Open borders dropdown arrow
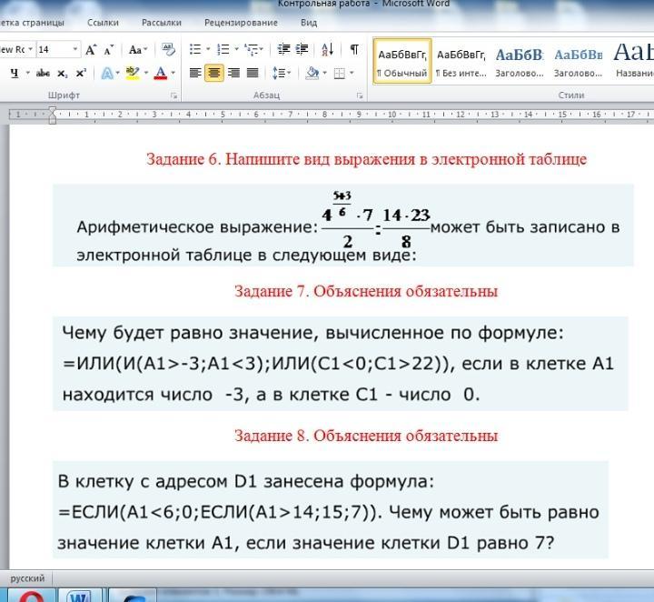 click(x=352, y=73)
